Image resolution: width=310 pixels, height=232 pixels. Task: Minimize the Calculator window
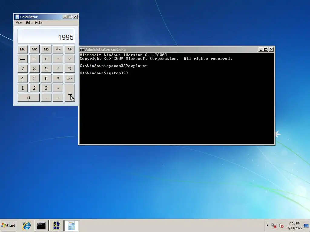pyautogui.click(x=65, y=17)
